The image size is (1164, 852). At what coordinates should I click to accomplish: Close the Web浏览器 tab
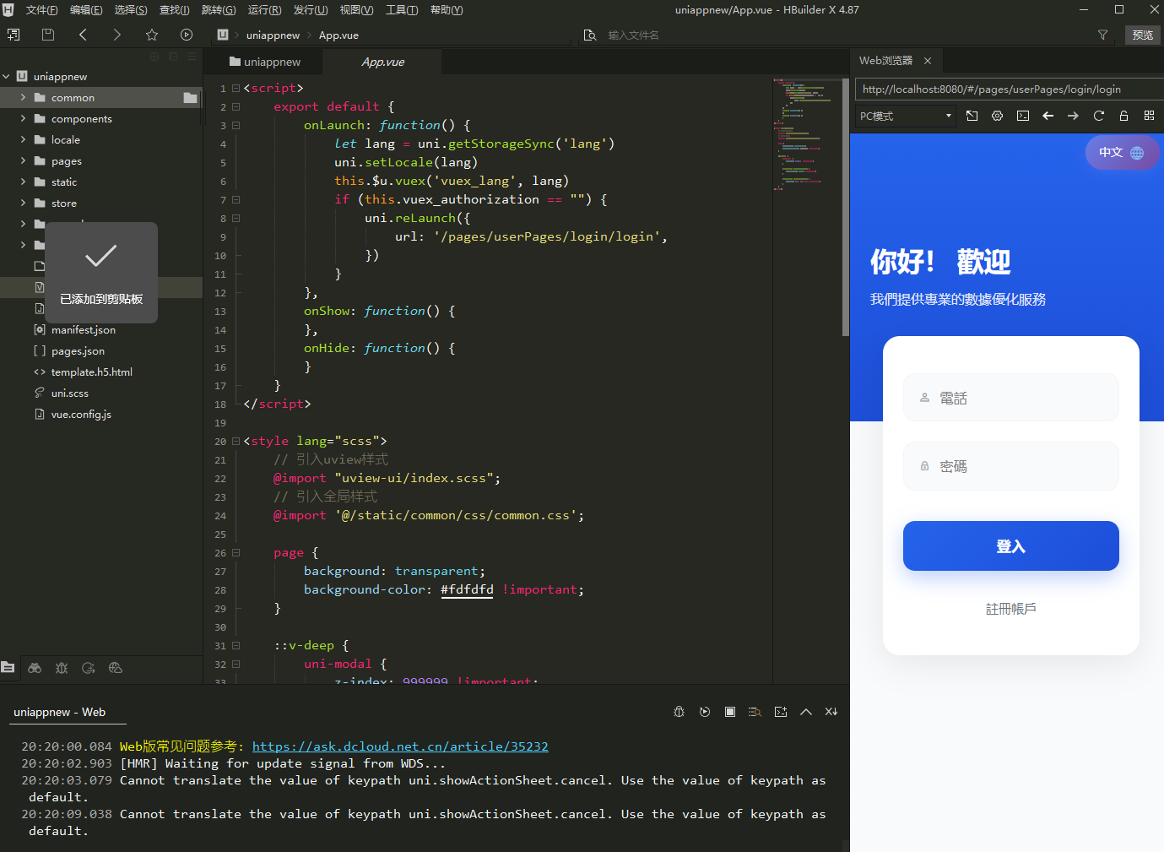pos(928,61)
